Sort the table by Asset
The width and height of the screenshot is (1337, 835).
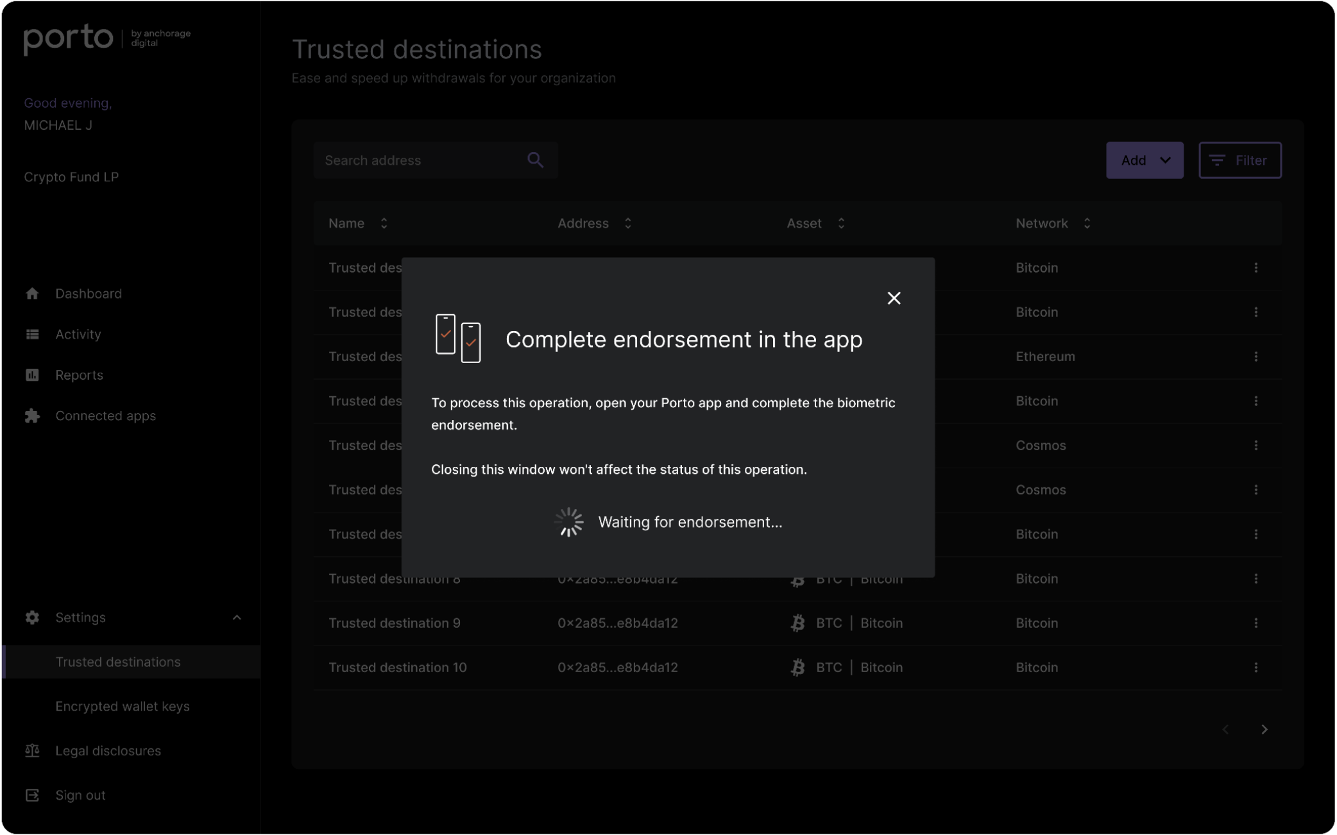tap(840, 224)
